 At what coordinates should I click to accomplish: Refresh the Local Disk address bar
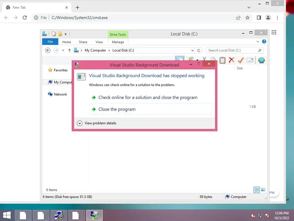click(199, 50)
